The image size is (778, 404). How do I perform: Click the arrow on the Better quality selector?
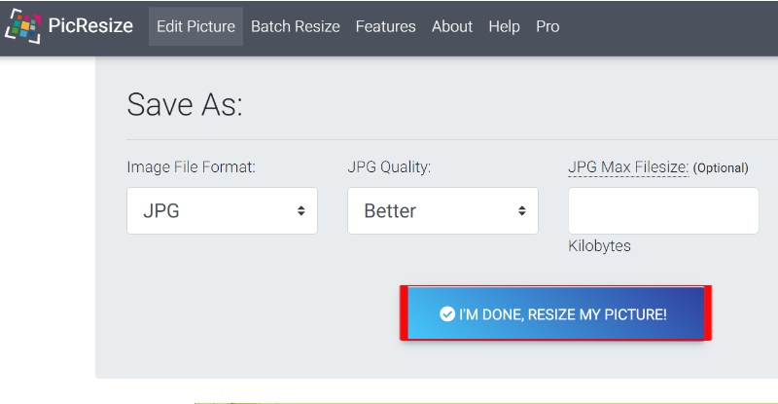point(522,210)
